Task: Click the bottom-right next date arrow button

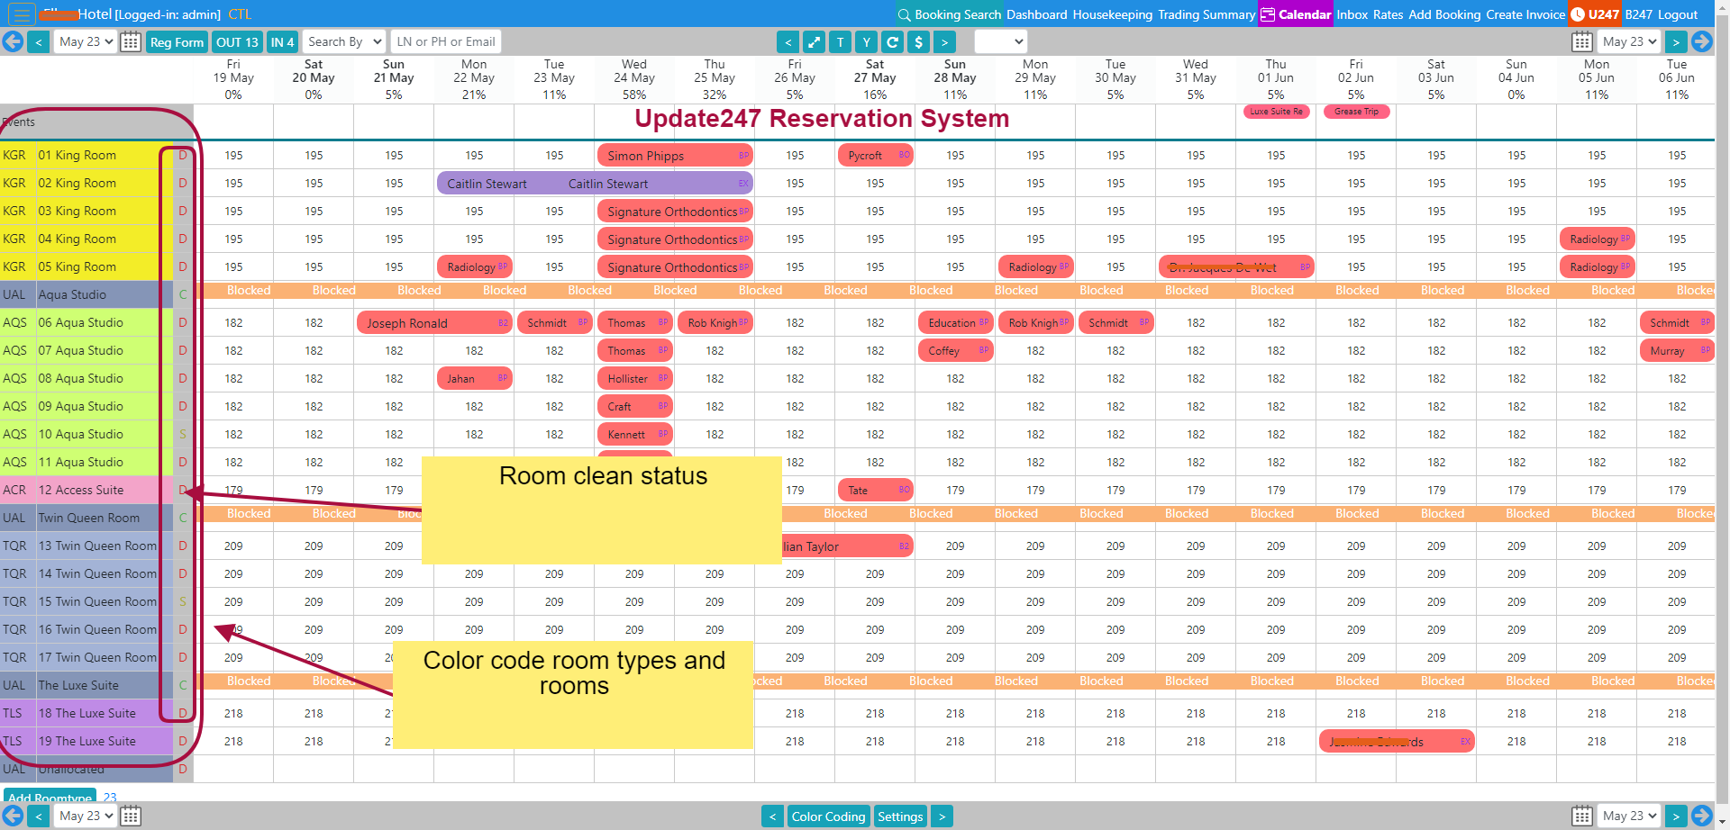Action: (x=1676, y=816)
